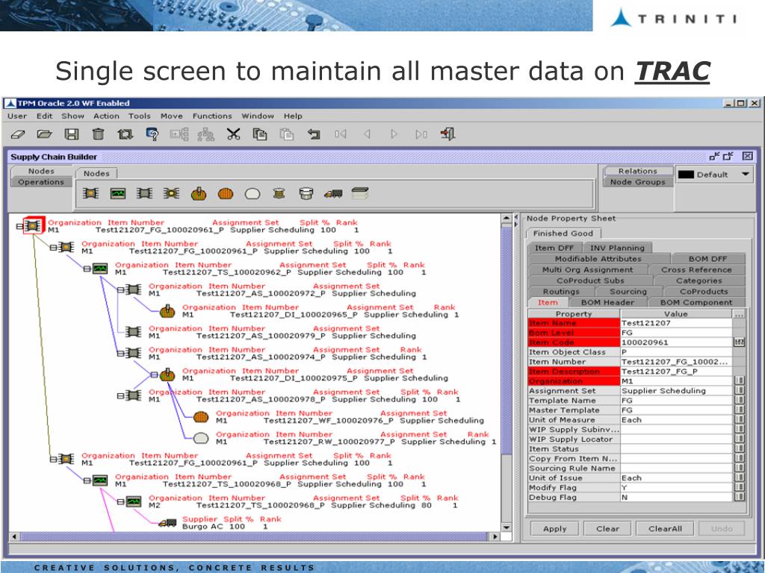Save using the floppy disk toolbar icon
Image resolution: width=765 pixels, height=573 pixels.
[x=72, y=134]
